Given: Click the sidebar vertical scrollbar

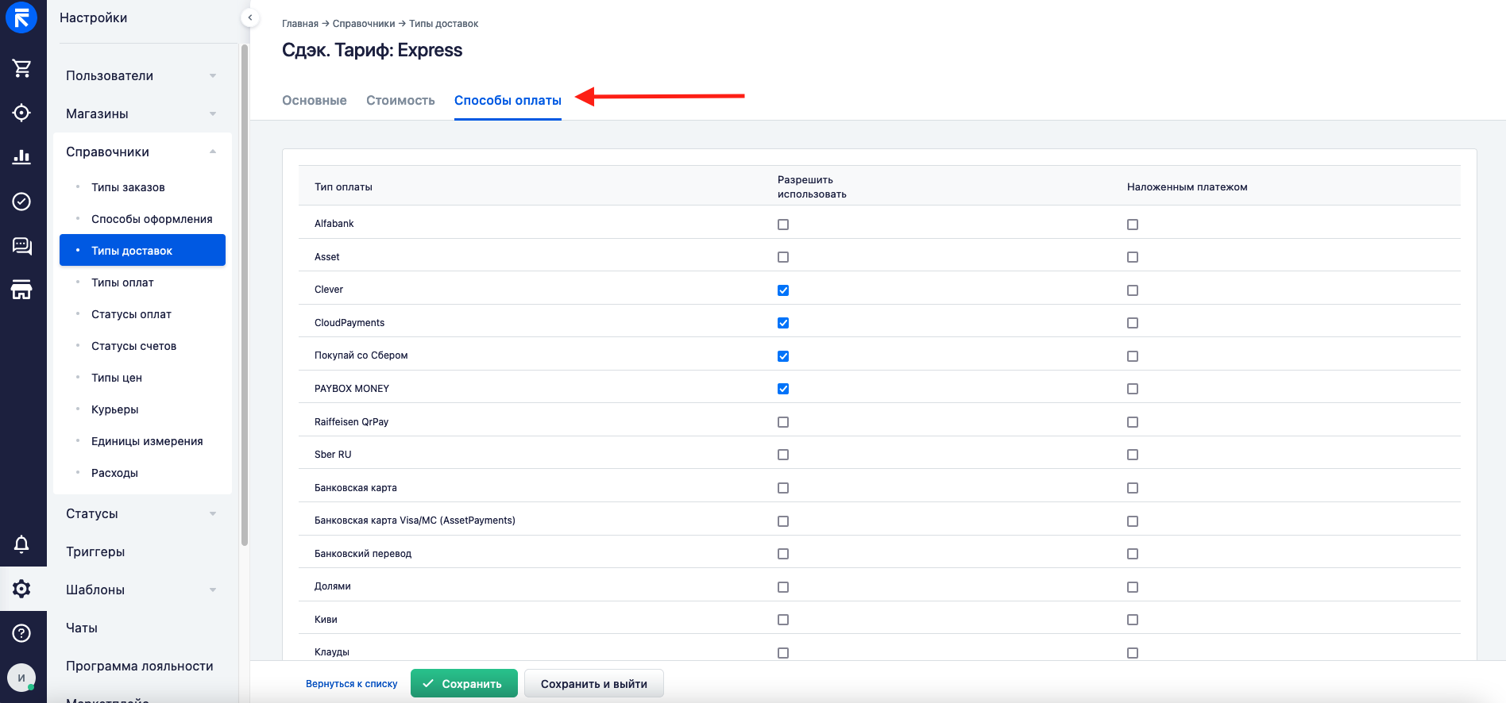Looking at the screenshot, I should (245, 294).
